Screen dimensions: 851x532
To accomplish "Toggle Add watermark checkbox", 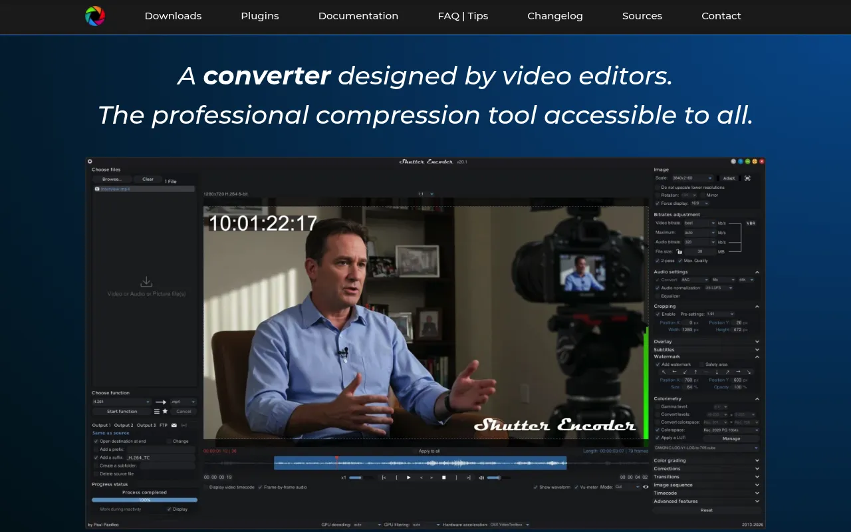I will (x=658, y=364).
